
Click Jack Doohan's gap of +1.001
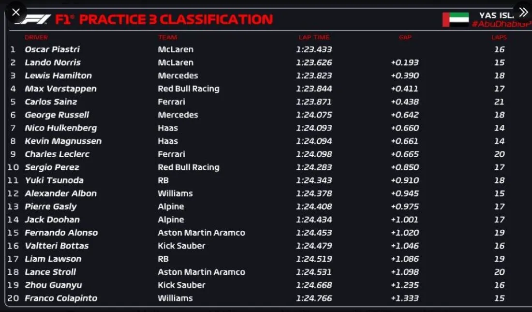coord(405,220)
